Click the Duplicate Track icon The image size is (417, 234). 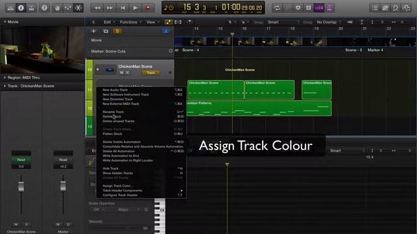coord(106,31)
